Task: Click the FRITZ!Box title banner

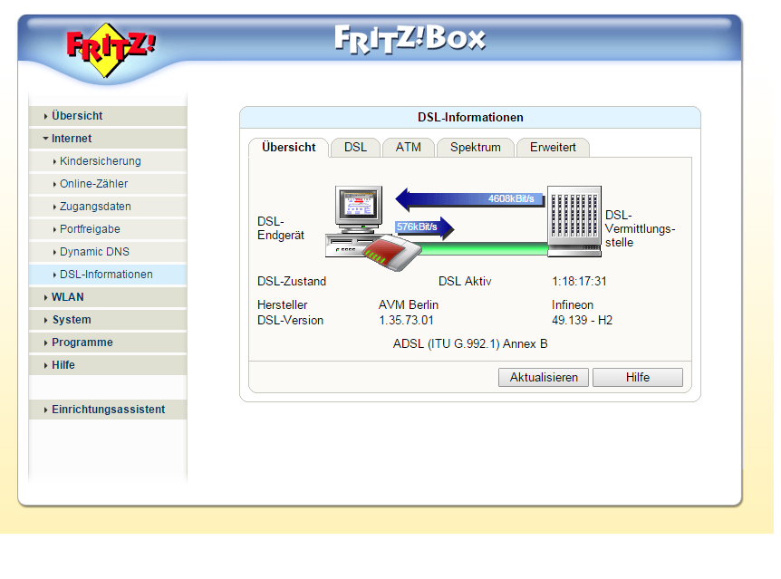Action: tap(410, 39)
